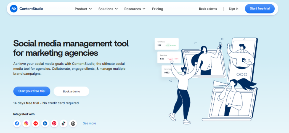
Task: Select the Pinterest integration icon
Action: [x=54, y=123]
